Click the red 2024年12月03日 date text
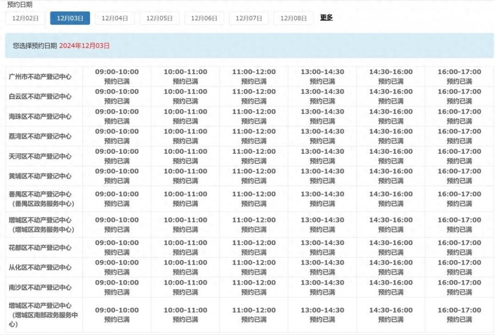 point(84,46)
